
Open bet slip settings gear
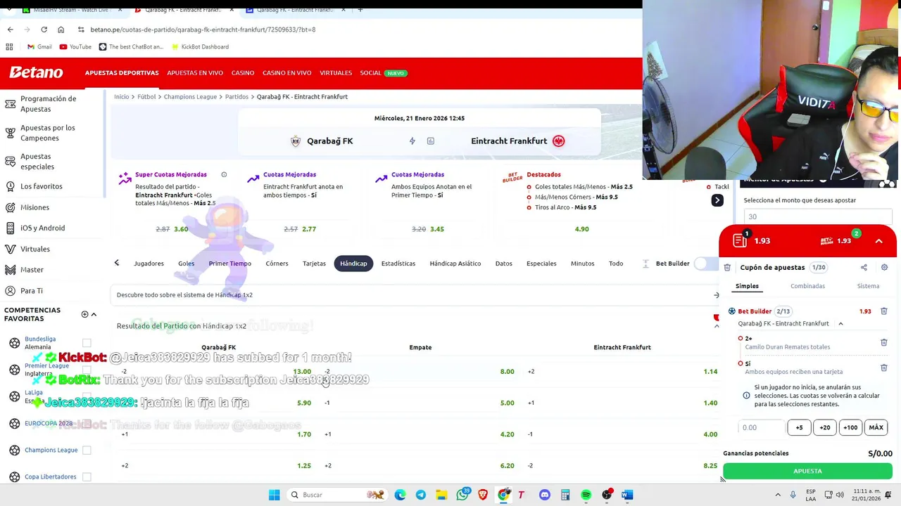pyautogui.click(x=884, y=267)
